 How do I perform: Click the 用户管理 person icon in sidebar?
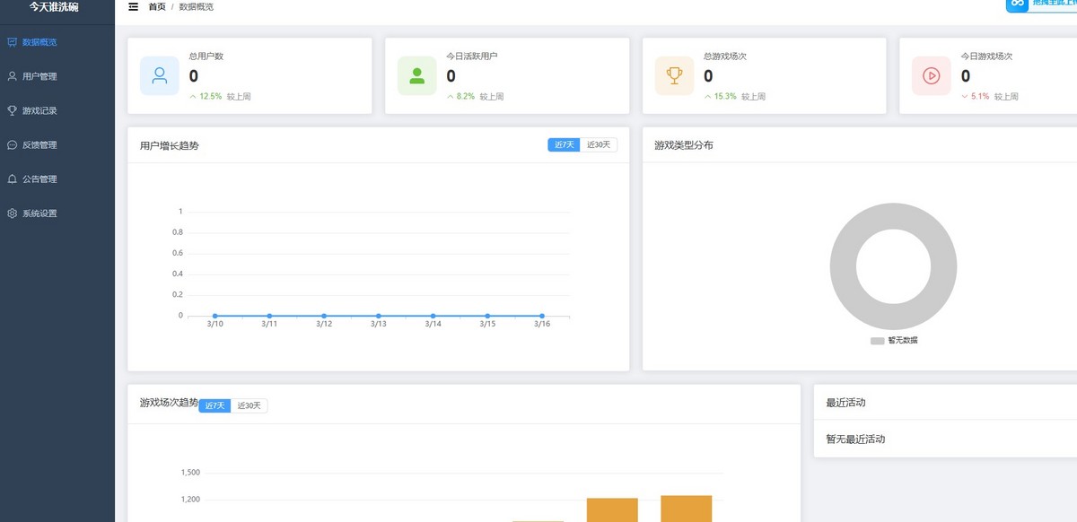click(x=12, y=76)
